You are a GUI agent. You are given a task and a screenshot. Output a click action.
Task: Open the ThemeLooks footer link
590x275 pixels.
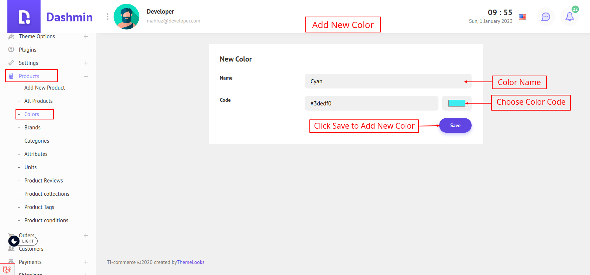click(191, 262)
